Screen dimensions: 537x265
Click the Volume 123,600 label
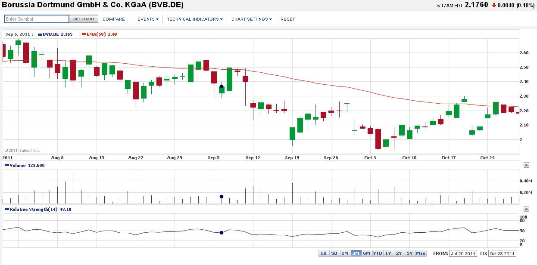(x=25, y=165)
